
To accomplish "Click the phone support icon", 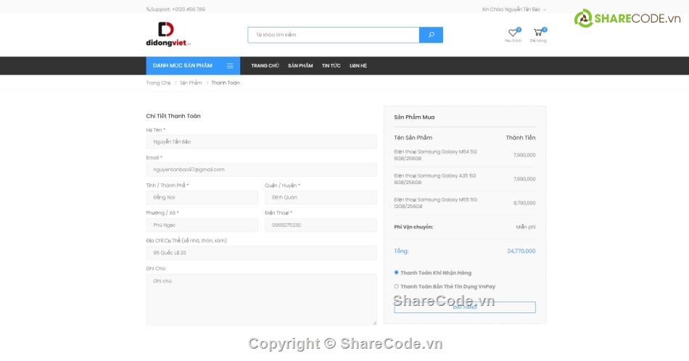I will (x=148, y=9).
